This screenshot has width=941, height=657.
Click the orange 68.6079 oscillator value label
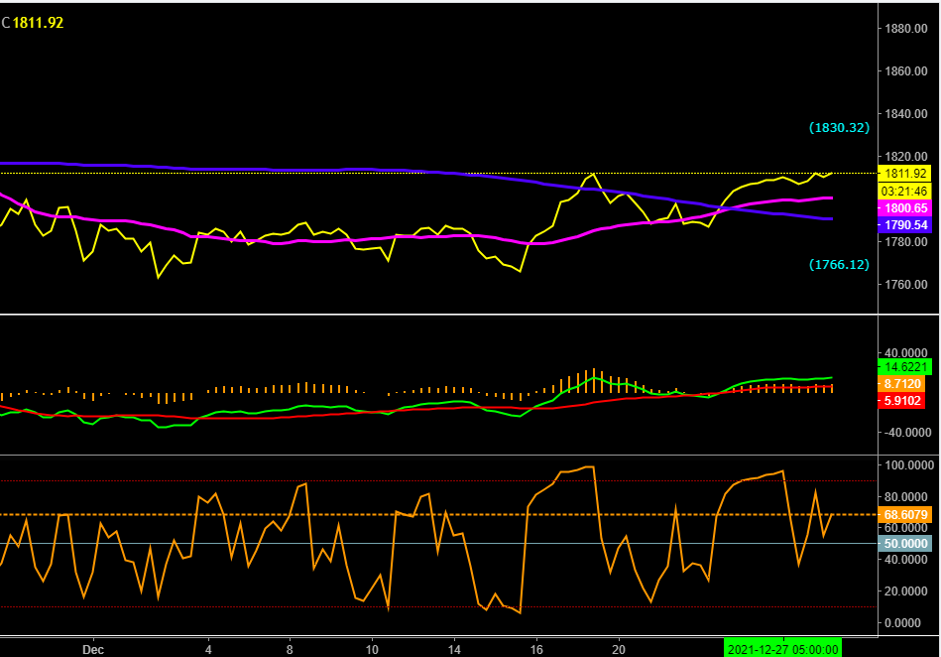904,515
